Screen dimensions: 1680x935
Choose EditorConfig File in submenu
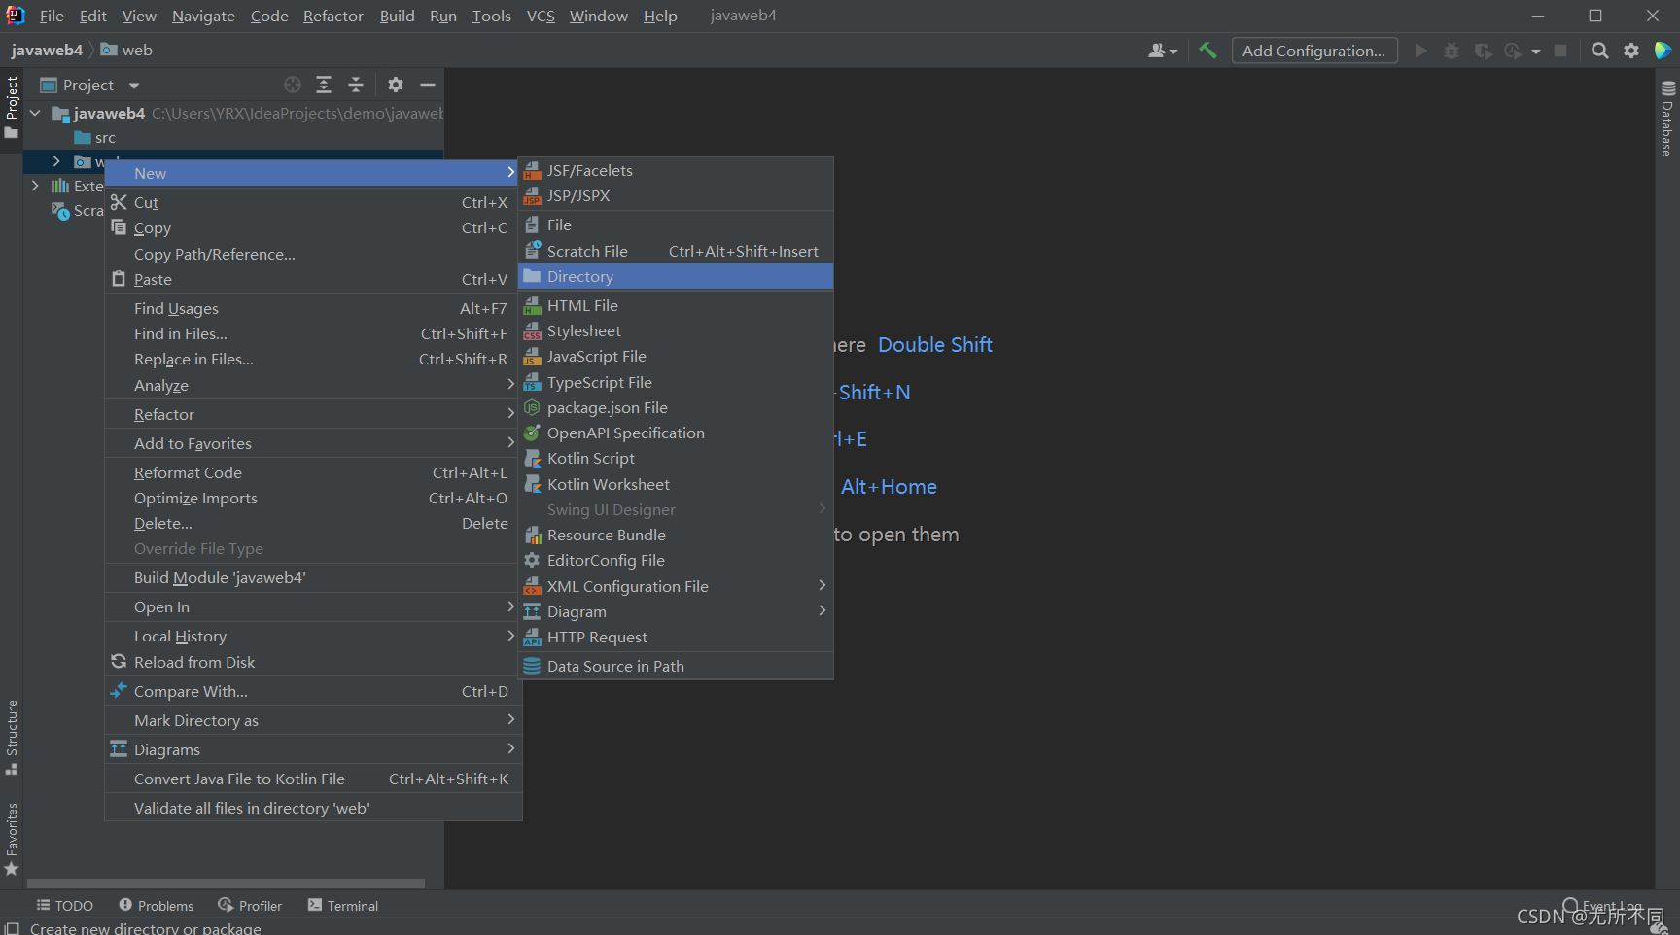click(676, 560)
